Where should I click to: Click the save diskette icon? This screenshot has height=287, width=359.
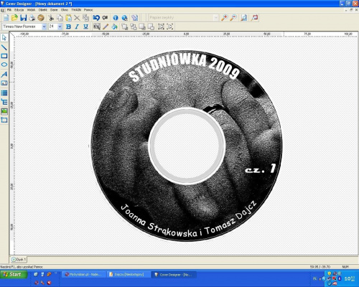23,18
